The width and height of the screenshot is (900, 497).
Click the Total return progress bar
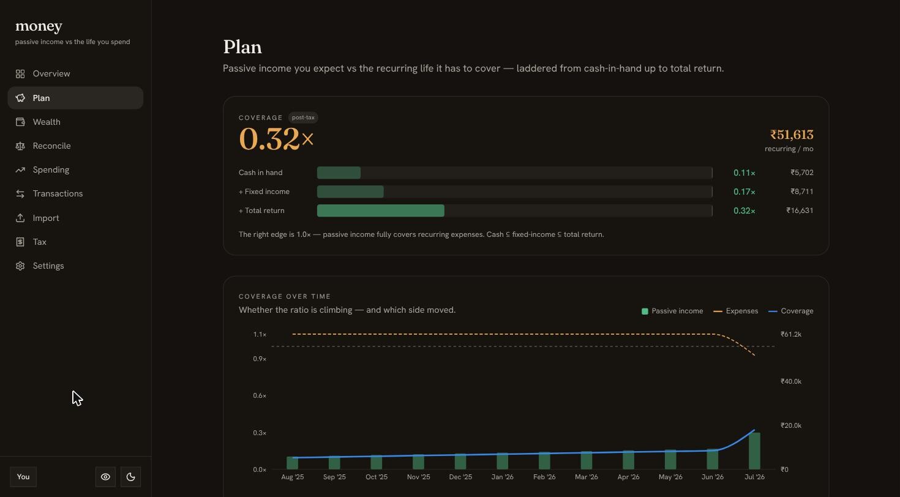point(514,211)
